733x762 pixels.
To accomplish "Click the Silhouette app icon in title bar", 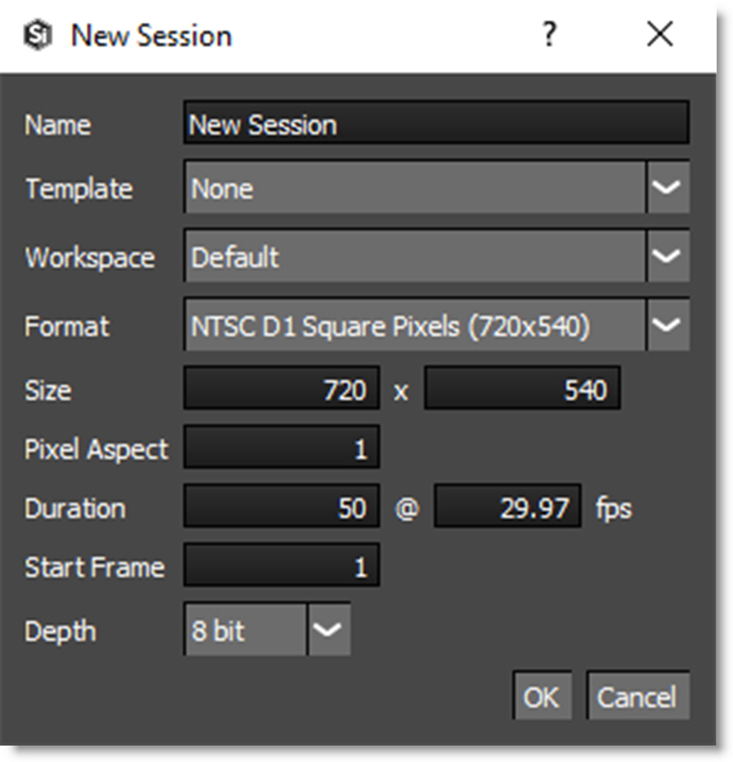I will pyautogui.click(x=37, y=36).
